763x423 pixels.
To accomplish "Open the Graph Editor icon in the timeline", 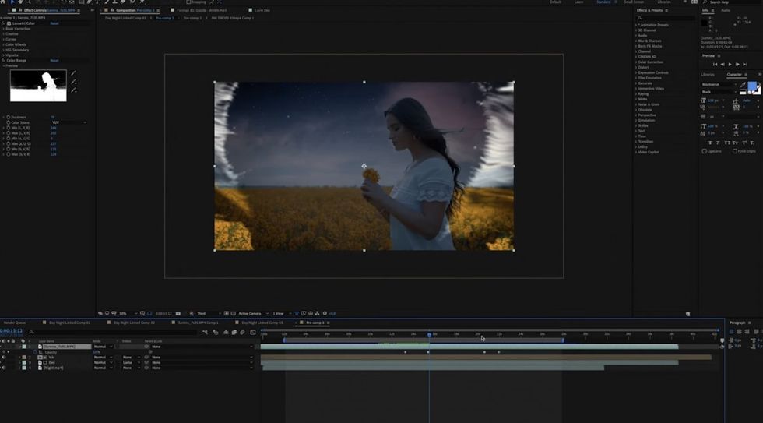I will [253, 333].
